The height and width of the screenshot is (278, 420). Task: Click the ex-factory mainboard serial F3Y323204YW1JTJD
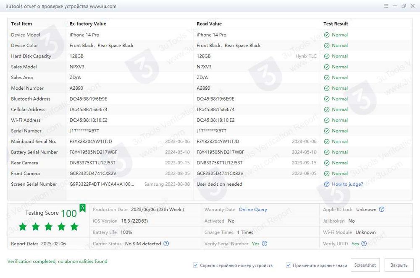[x=91, y=141]
